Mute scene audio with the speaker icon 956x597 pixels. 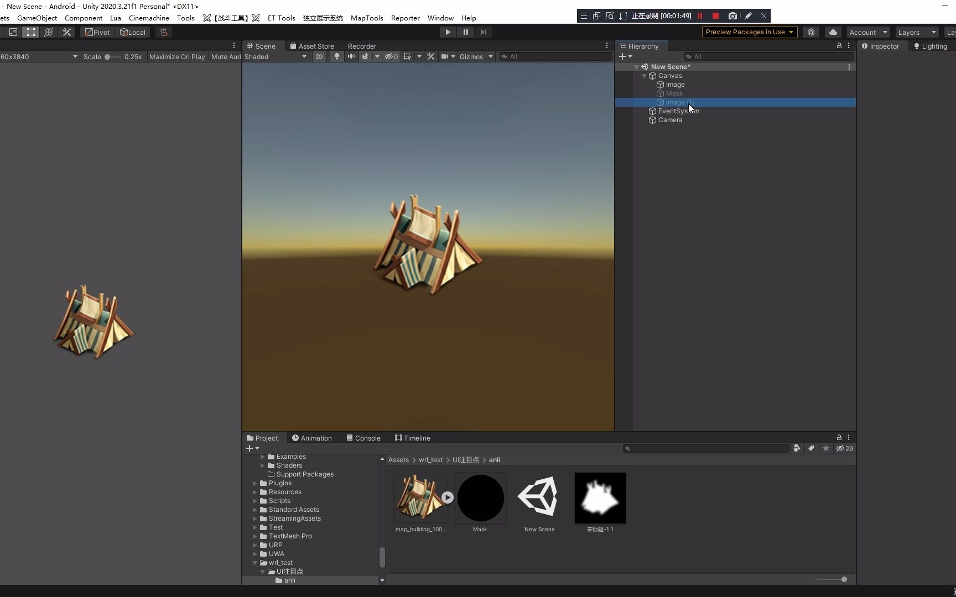point(351,56)
